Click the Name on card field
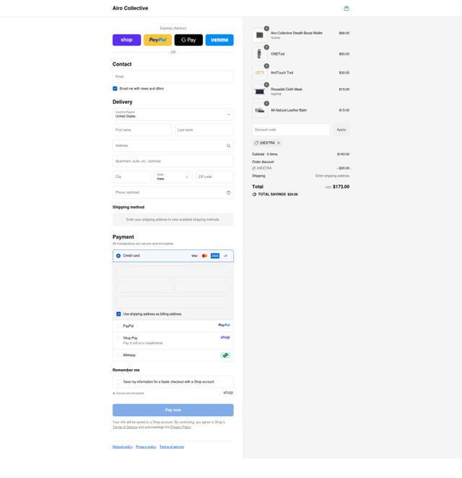This screenshot has height=478, width=462. 173,302
